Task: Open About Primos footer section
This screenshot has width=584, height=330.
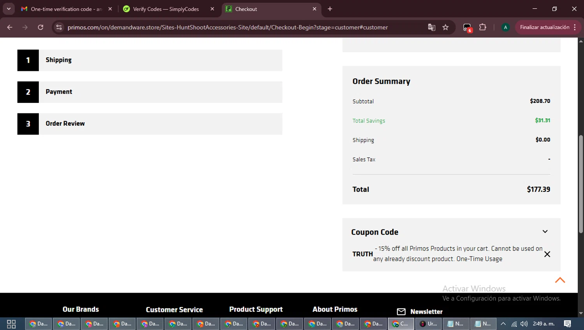Action: tap(335, 309)
